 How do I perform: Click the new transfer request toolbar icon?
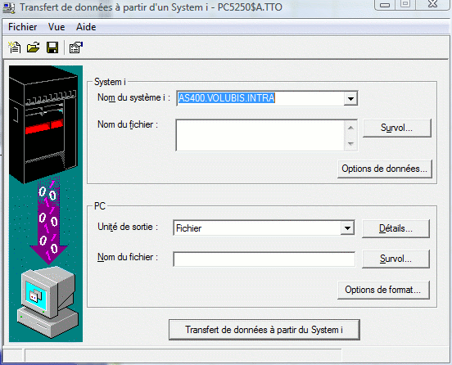[15, 47]
